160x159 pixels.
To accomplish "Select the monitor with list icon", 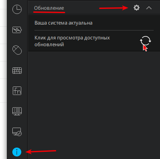I will click(x=17, y=111).
